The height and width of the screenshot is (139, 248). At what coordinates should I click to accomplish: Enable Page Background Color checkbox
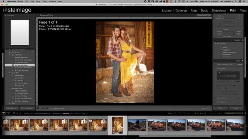coord(215,64)
